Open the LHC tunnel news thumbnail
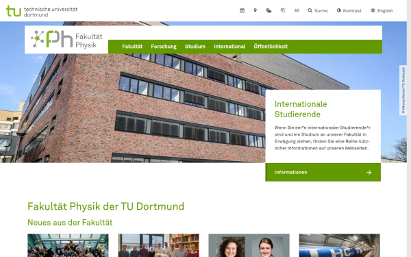411x257 pixels. [x=340, y=245]
